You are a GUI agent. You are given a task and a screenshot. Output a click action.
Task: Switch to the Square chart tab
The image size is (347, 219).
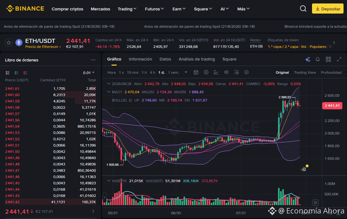click(229, 59)
